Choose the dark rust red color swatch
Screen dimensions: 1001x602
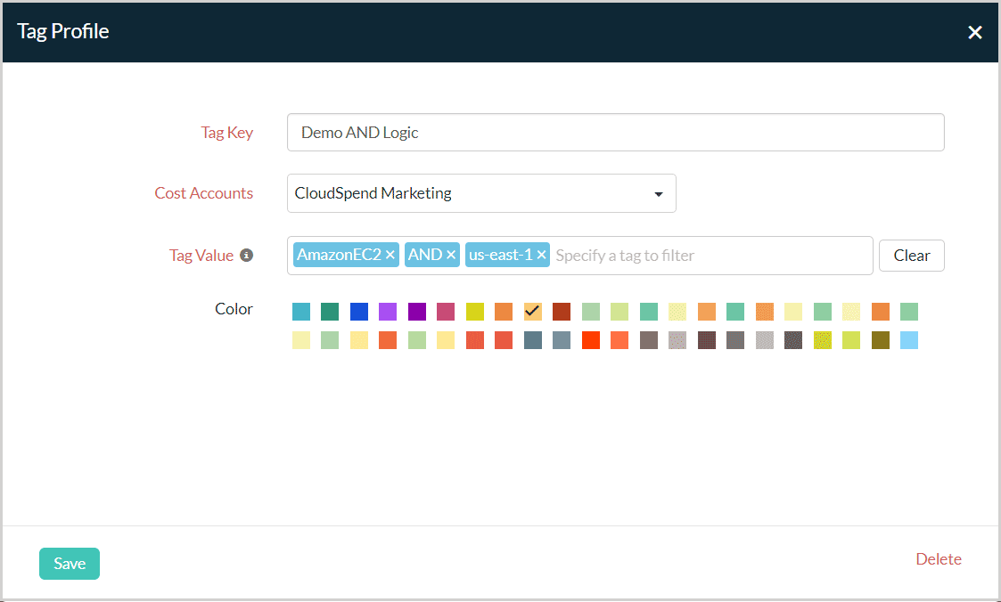pyautogui.click(x=562, y=312)
